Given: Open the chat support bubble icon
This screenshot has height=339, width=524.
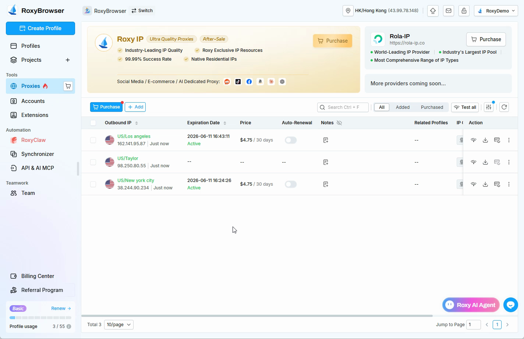Looking at the screenshot, I should pos(511,305).
